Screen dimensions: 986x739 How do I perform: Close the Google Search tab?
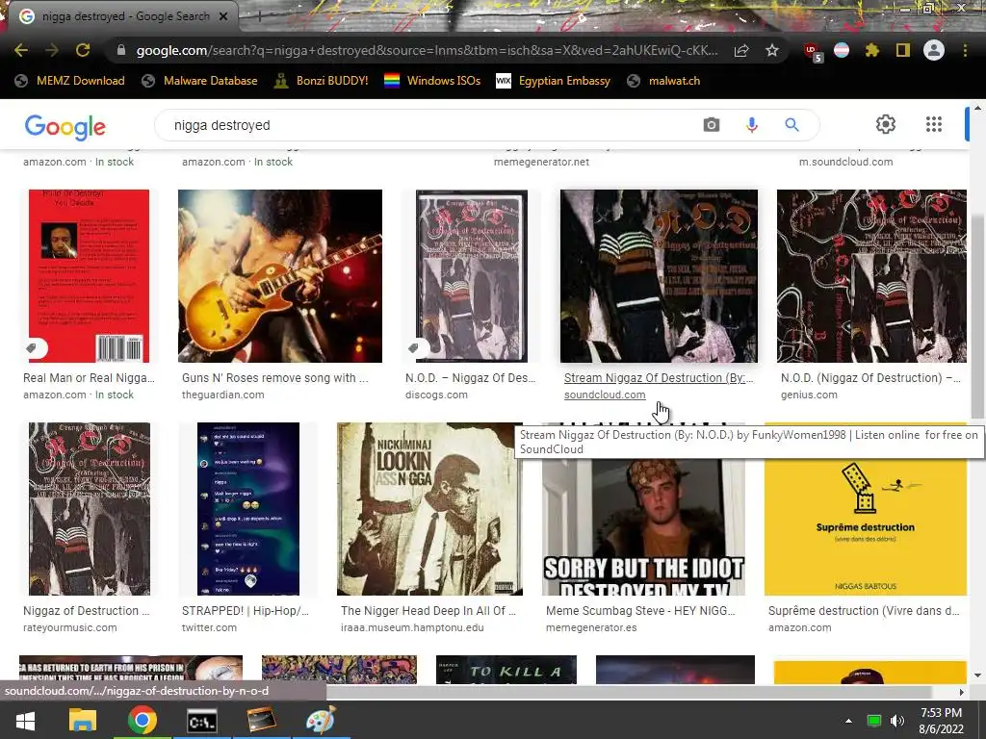tap(223, 16)
